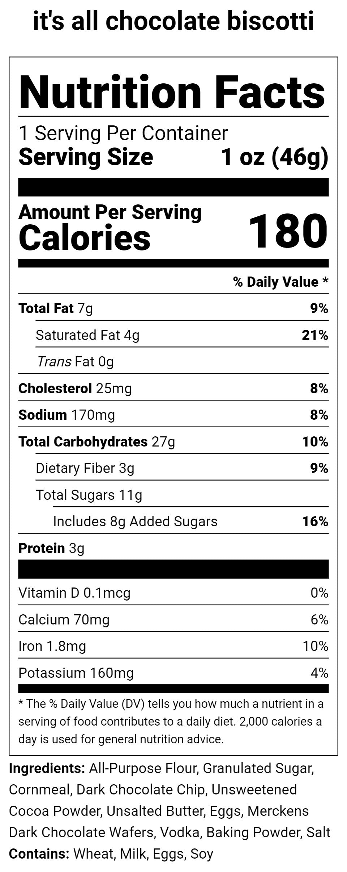
Task: Click the serving size value 1 oz (46g)
Action: pos(274,157)
